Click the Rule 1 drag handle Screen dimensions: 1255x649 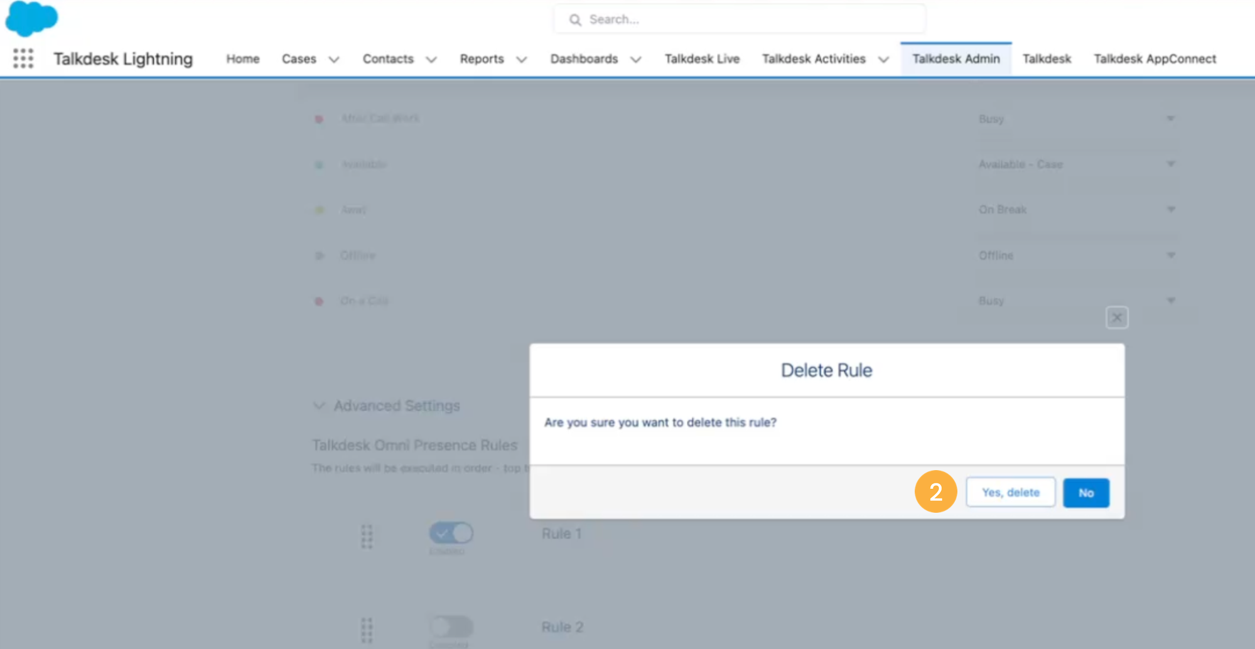(x=367, y=537)
